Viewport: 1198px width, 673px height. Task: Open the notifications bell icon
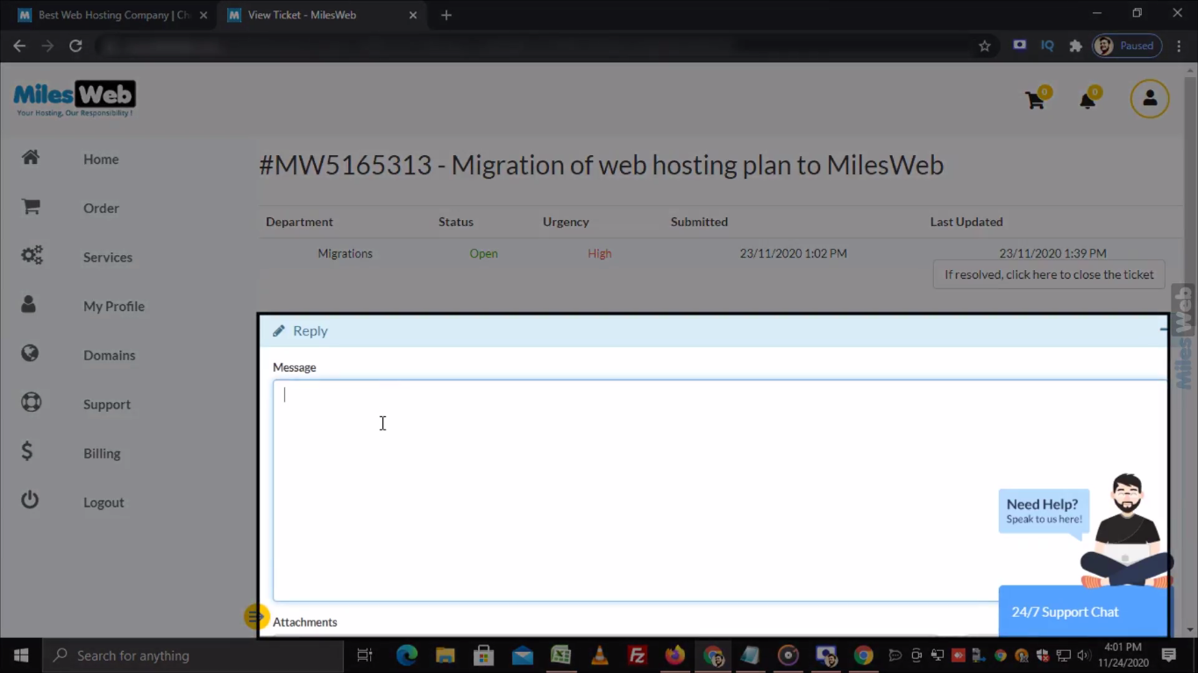[1087, 101]
